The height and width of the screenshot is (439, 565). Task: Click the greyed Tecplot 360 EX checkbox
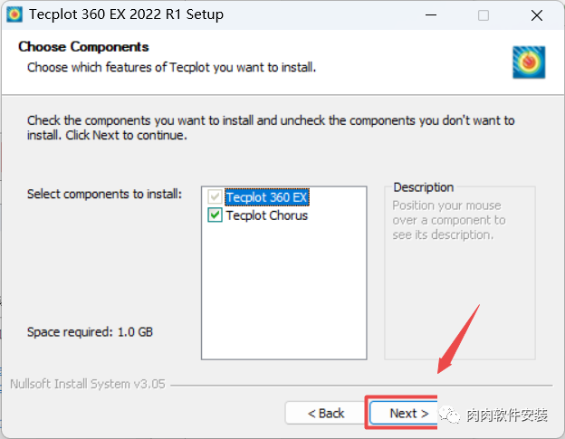[215, 197]
